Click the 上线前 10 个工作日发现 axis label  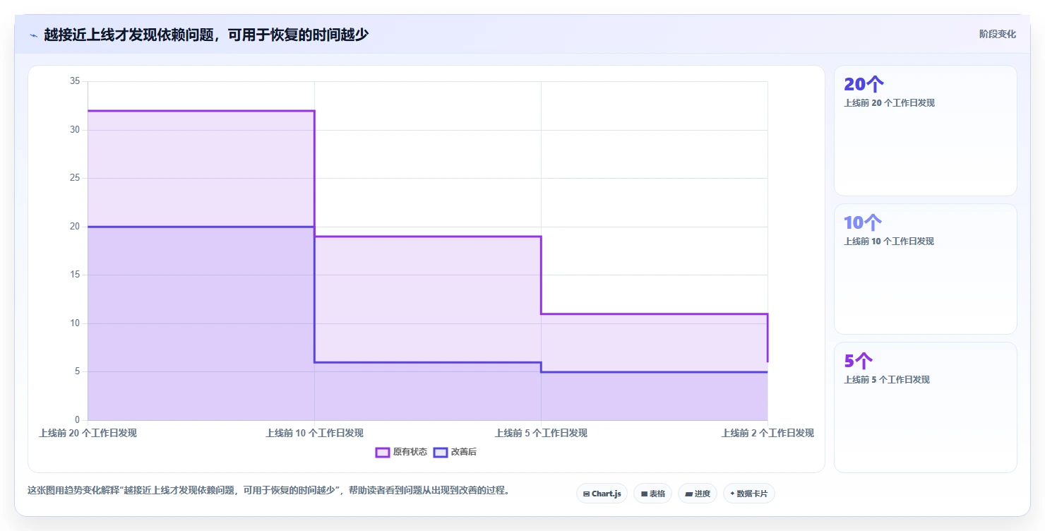(x=314, y=433)
